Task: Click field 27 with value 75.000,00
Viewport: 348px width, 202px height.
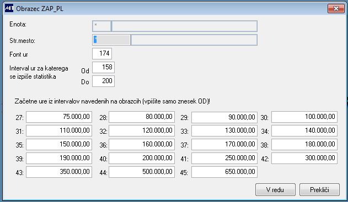Action: [x=59, y=117]
